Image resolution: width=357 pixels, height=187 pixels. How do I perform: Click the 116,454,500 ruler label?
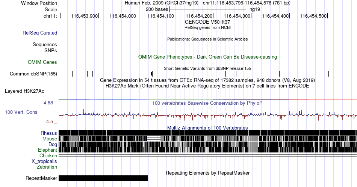[313, 16]
